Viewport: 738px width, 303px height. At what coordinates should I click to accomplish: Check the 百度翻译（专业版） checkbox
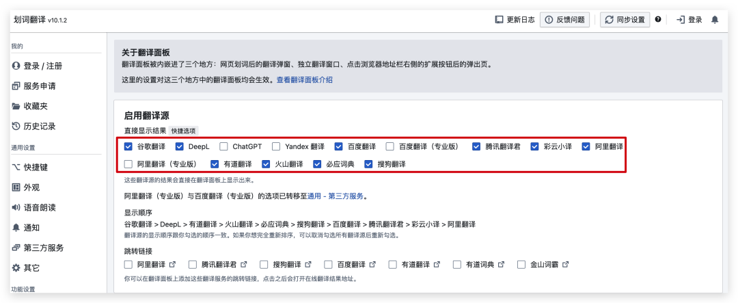389,146
